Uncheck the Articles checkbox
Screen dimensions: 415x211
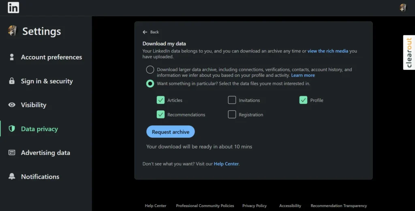click(160, 100)
